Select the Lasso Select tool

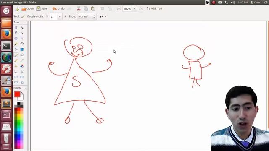(x=16, y=33)
